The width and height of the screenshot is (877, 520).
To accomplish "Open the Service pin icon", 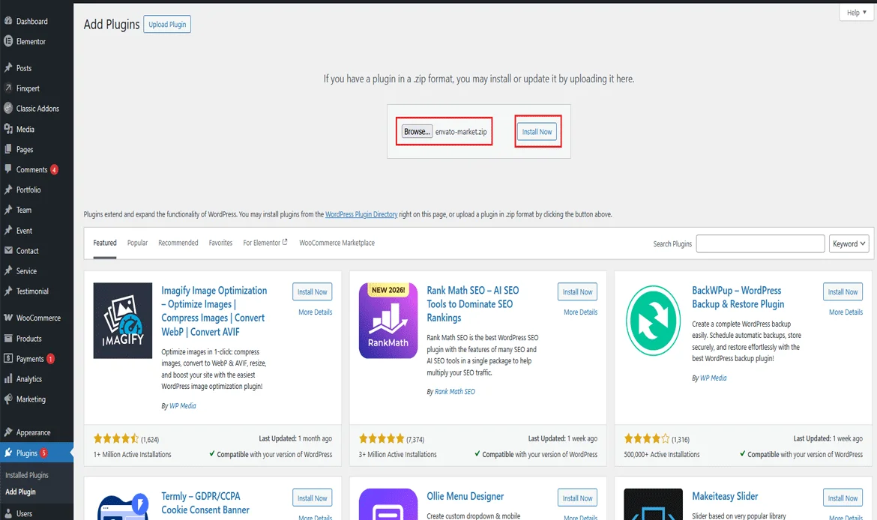I will [x=8, y=270].
